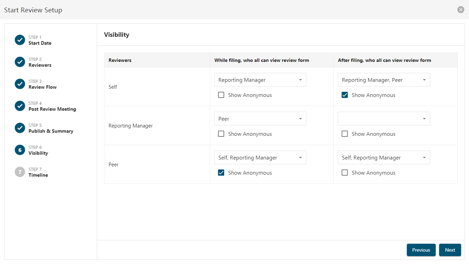Click 'After filing, who all can view' header
Viewport: 469px width, 264px height.
pos(385,60)
